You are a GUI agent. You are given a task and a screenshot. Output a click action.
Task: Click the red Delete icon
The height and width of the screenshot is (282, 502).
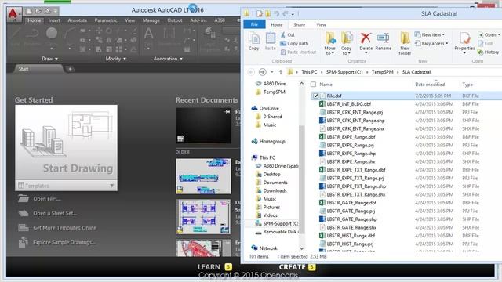tap(366, 38)
